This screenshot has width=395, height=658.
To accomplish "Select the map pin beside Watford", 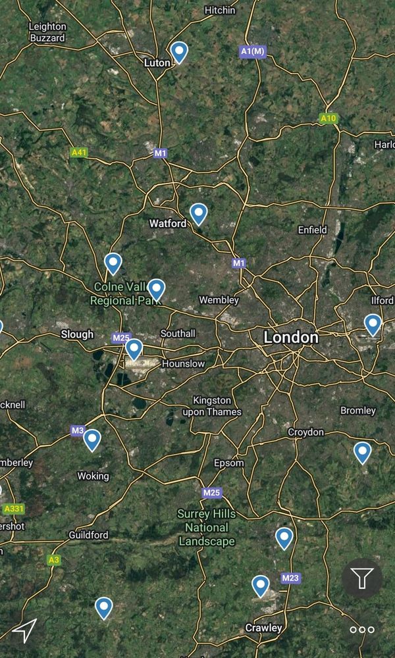I will 199,214.
